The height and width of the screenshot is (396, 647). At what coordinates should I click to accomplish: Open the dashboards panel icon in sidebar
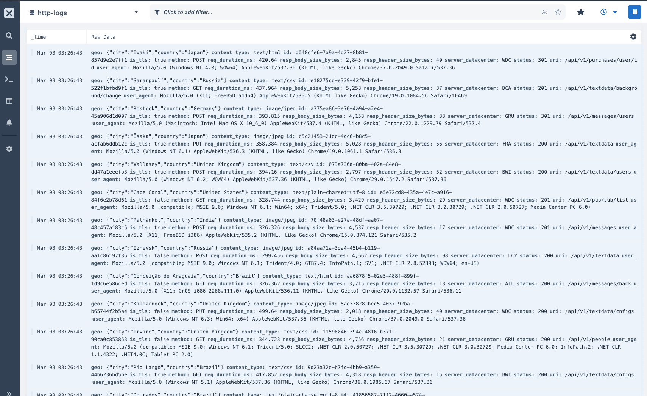pyautogui.click(x=9, y=101)
